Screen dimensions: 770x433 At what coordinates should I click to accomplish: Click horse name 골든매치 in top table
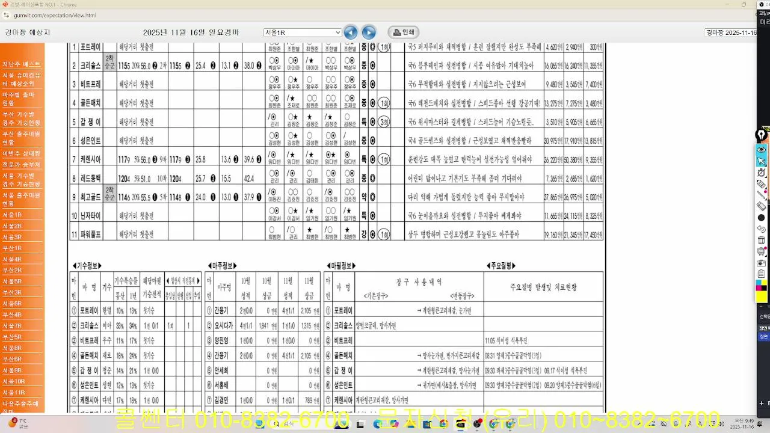[90, 103]
